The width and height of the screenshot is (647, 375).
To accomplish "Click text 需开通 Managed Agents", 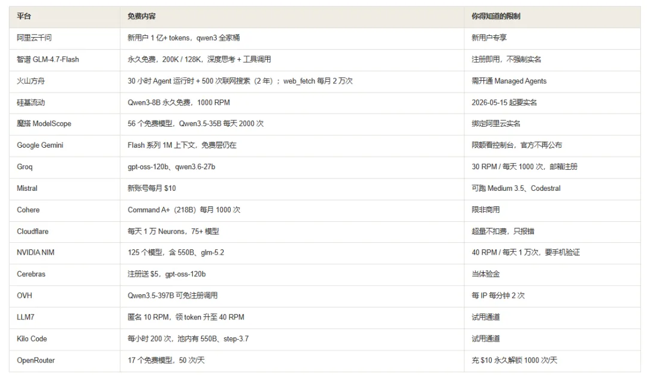I will 509,81.
